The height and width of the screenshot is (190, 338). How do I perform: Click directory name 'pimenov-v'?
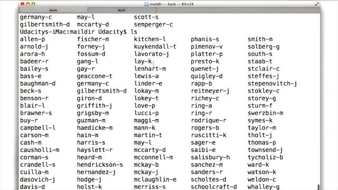pyautogui.click(x=206, y=46)
